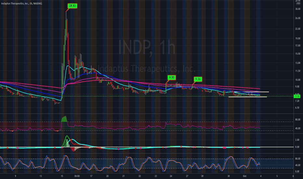Click date 30 on the time axis
The image size is (303, 179).
[x=229, y=176]
